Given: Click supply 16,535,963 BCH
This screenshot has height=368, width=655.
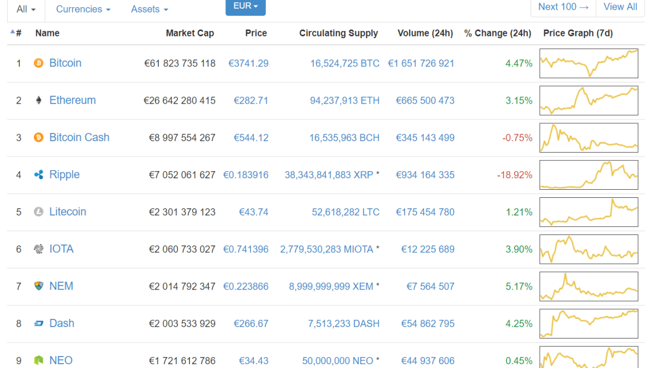Looking at the screenshot, I should point(344,138).
